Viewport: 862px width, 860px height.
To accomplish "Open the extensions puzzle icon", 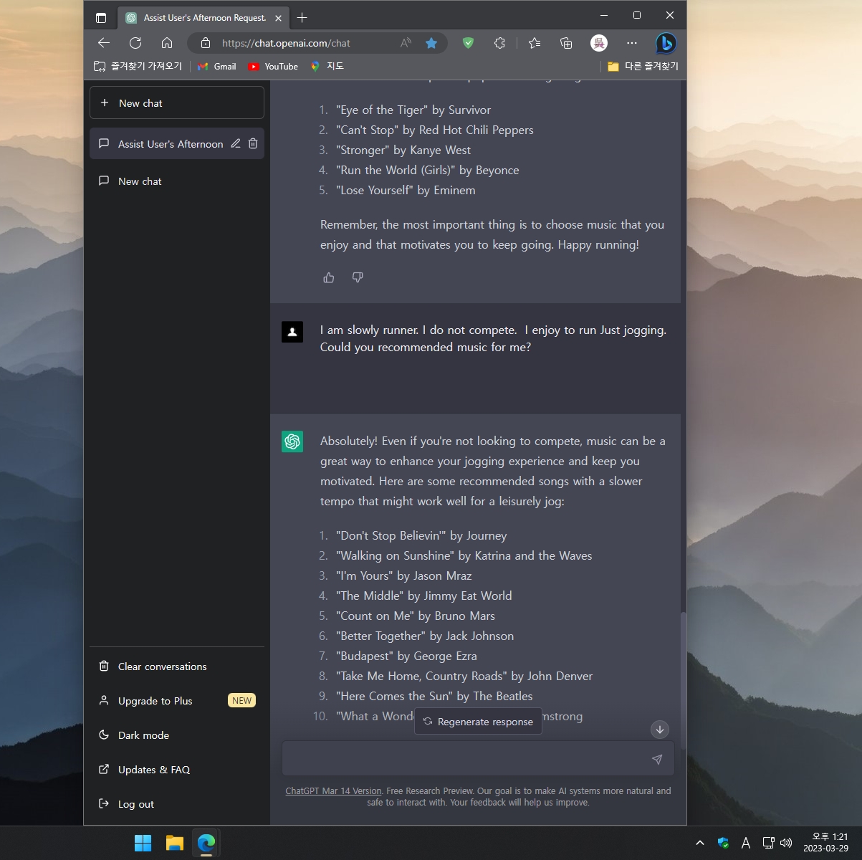I will pos(500,43).
